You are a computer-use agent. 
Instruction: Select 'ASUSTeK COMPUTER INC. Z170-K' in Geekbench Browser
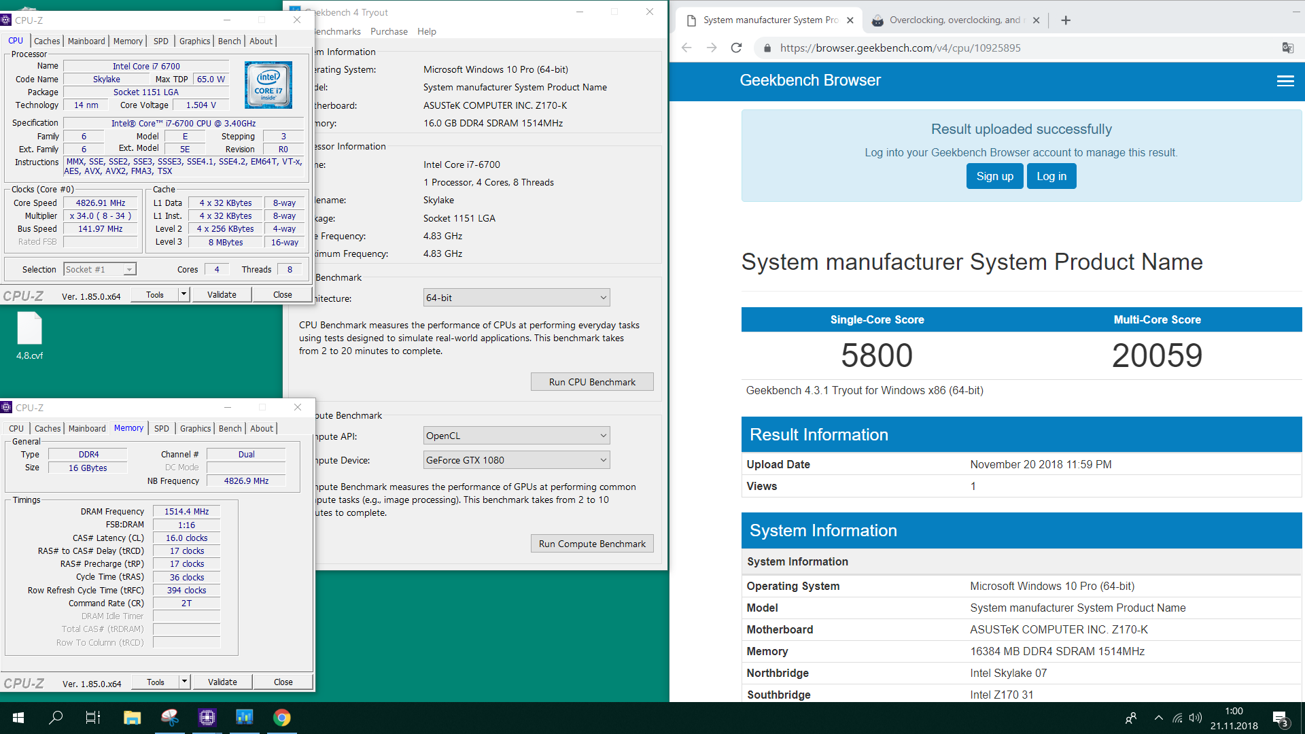point(1058,629)
